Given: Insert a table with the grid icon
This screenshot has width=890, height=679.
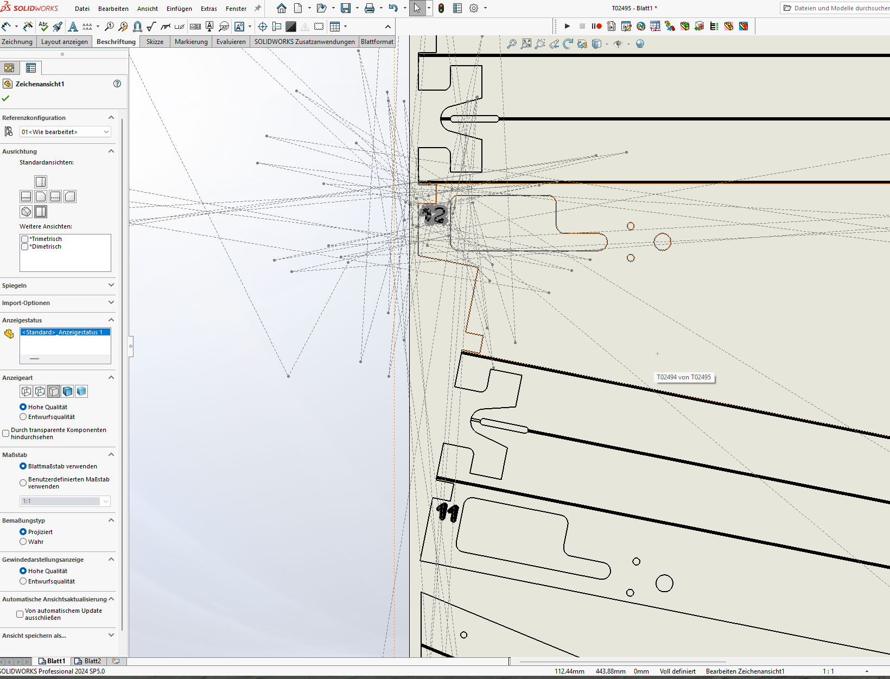Looking at the screenshot, I should (335, 26).
